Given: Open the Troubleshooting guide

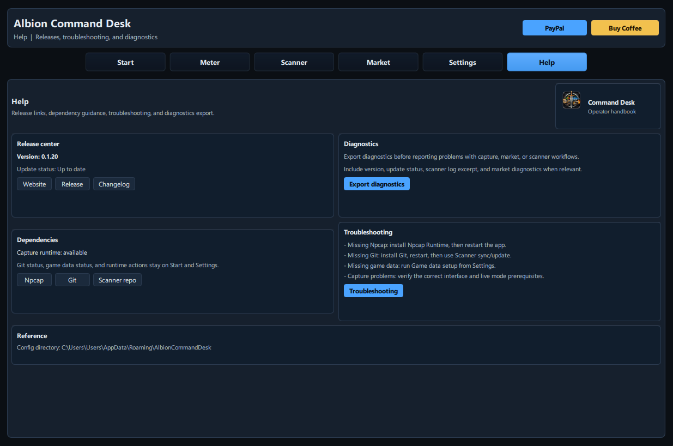Looking at the screenshot, I should 373,291.
